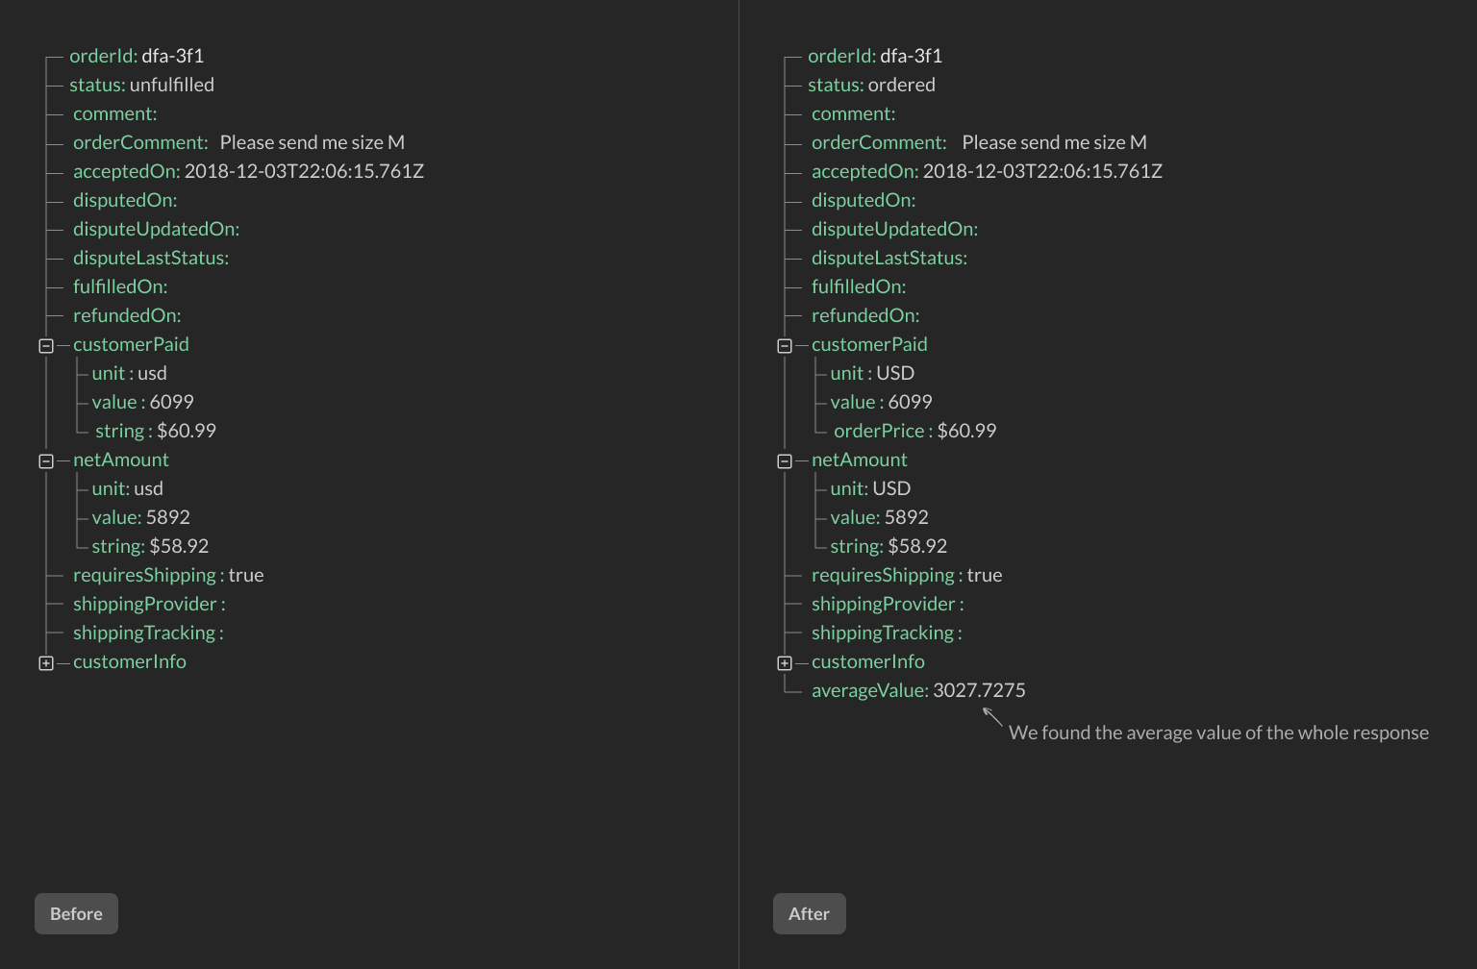Expand customerInfo node in Before panel

46,663
